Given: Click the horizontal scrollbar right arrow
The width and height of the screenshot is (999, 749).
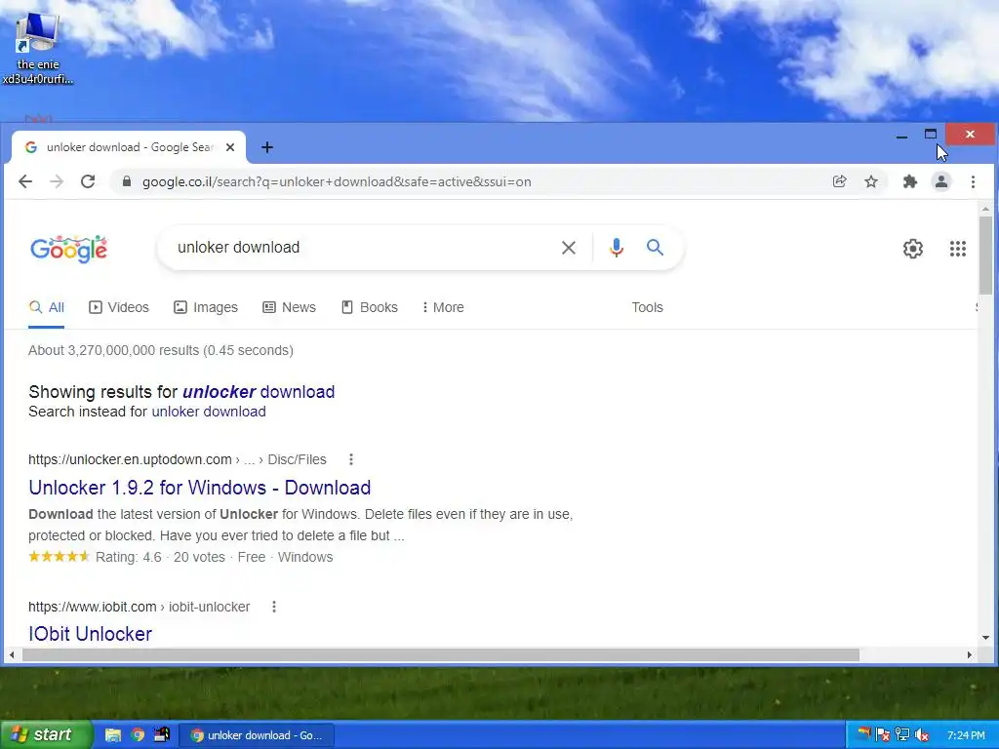Looking at the screenshot, I should [970, 654].
